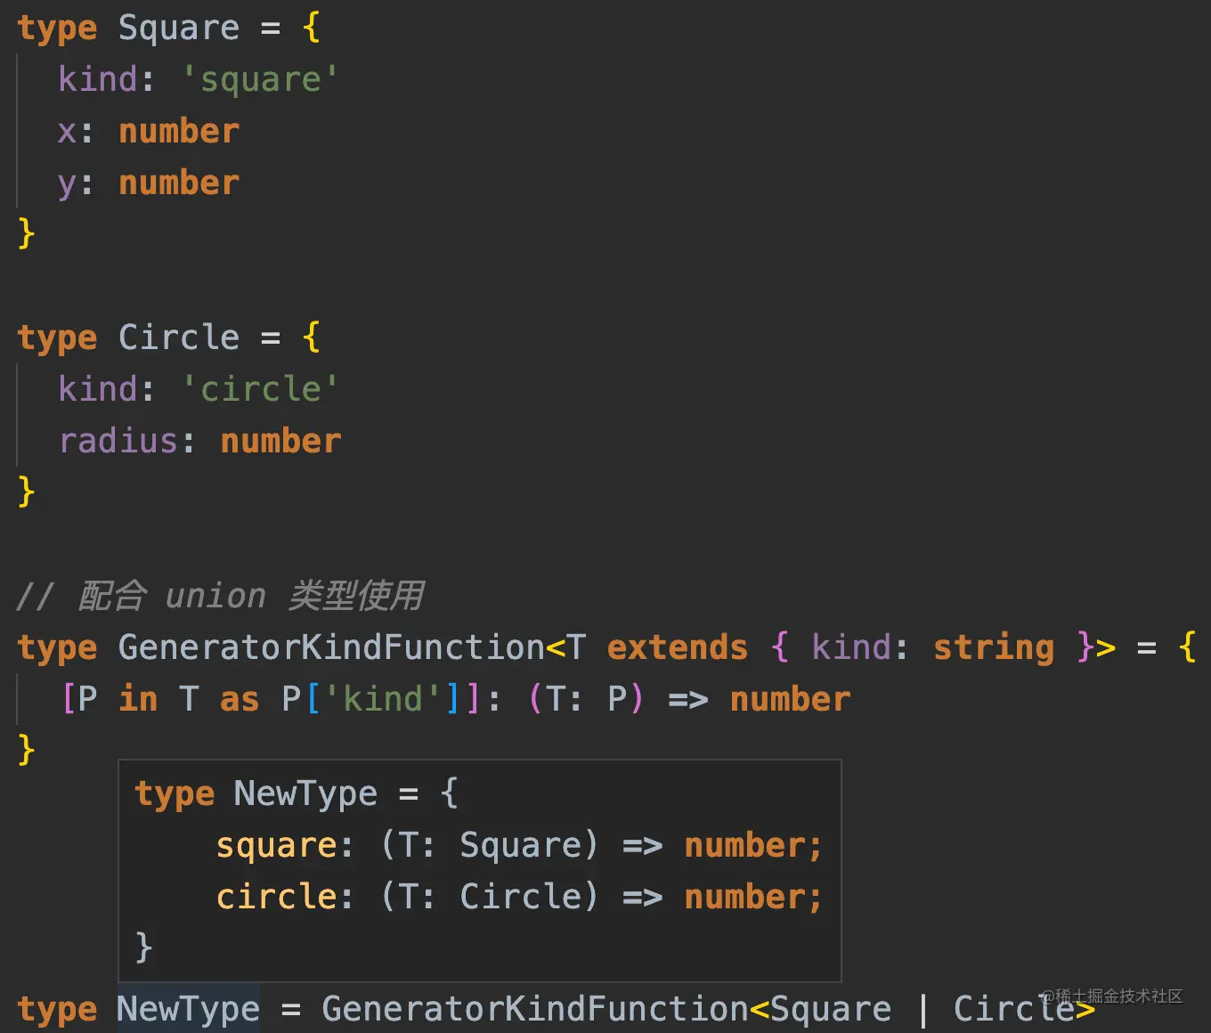Click the opening brace after 'type Circle ='
Screen dimensions: 1211x1033
(311, 338)
